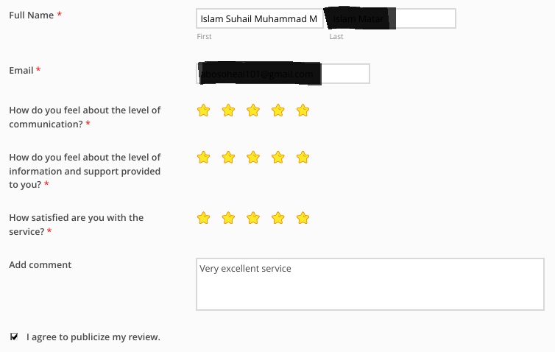Click the First name input field

tap(259, 18)
